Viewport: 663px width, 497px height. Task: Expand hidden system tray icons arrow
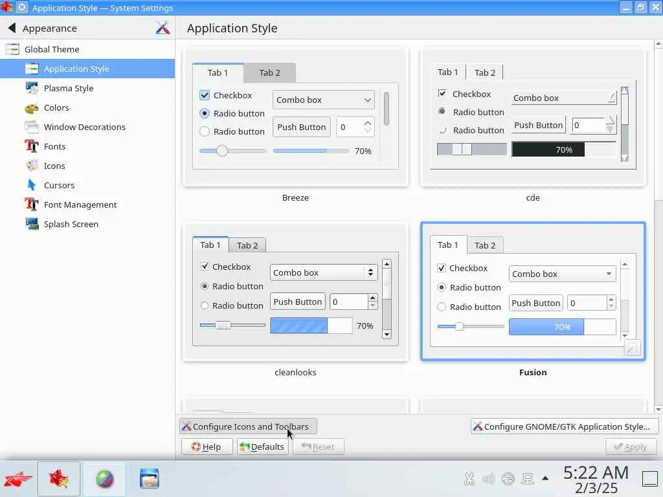click(545, 479)
